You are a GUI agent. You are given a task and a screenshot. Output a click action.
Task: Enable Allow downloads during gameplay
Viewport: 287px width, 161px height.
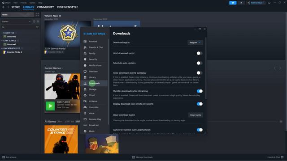coord(199,73)
